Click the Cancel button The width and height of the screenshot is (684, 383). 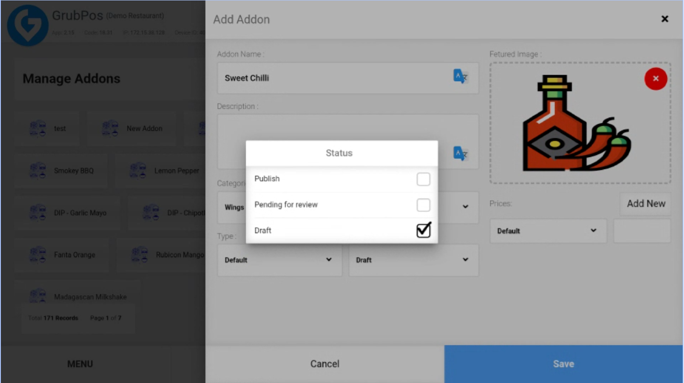(325, 364)
